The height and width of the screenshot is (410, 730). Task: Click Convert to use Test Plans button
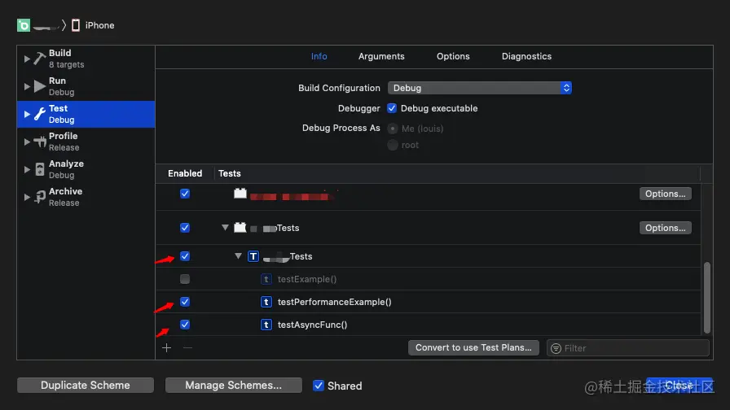coord(473,347)
